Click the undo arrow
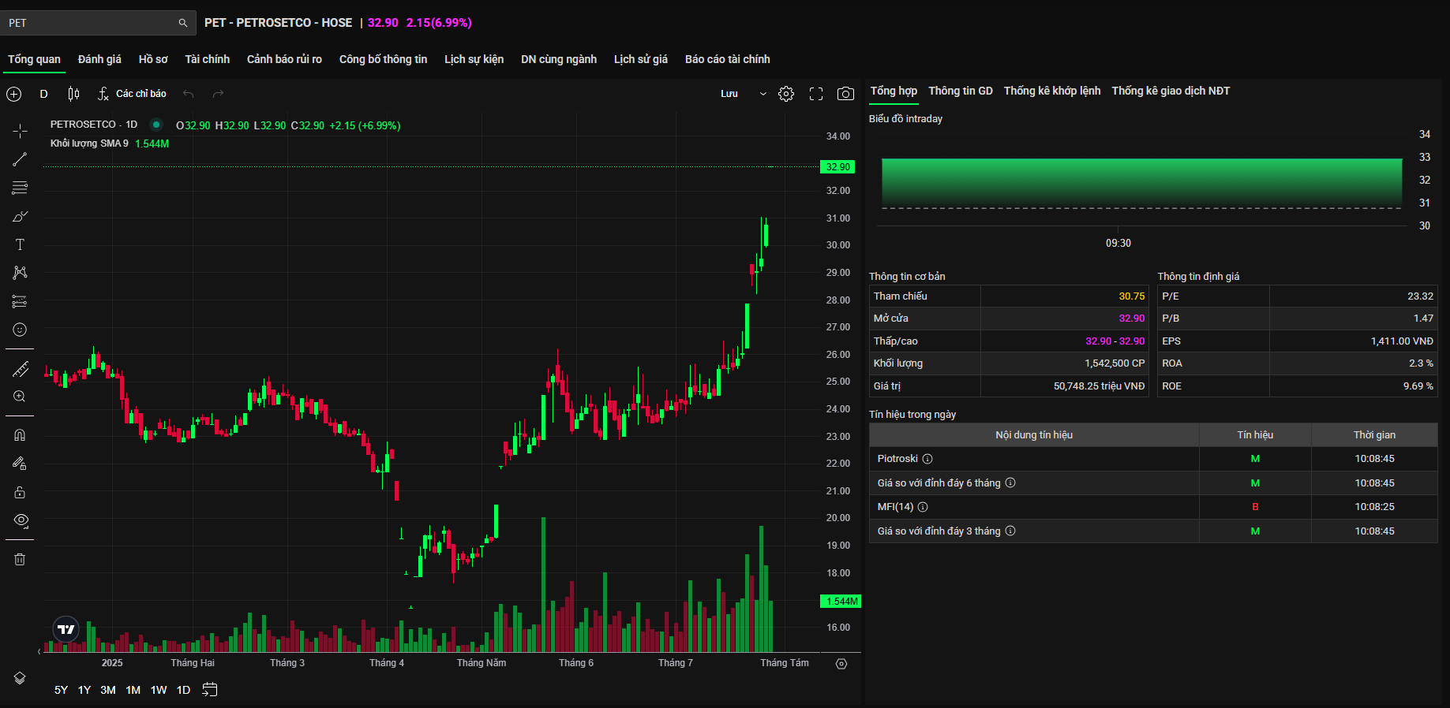1450x708 pixels. 189,94
